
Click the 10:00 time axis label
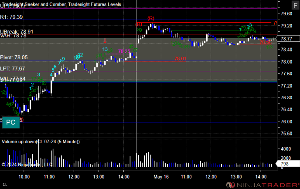pos(24,177)
